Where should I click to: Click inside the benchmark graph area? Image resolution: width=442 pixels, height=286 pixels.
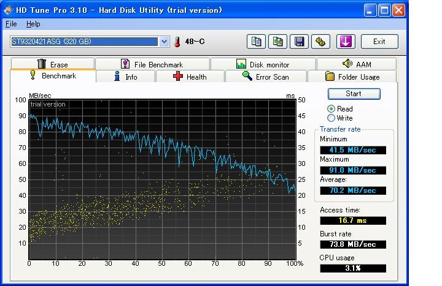[x=162, y=178]
